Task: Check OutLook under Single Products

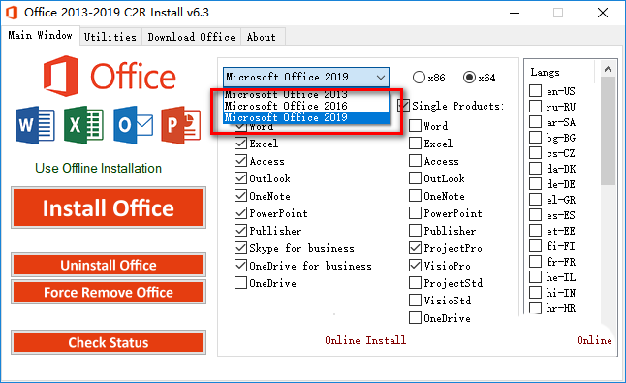Action: click(x=415, y=178)
